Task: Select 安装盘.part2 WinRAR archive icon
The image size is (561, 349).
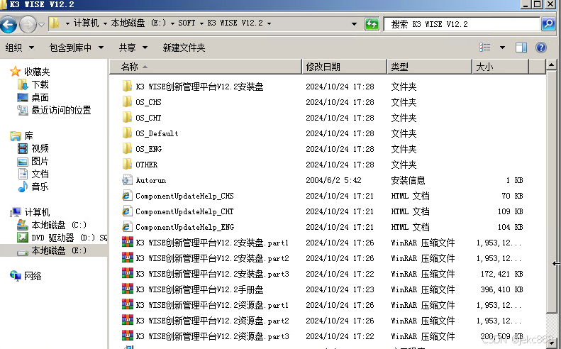Action: pyautogui.click(x=128, y=257)
